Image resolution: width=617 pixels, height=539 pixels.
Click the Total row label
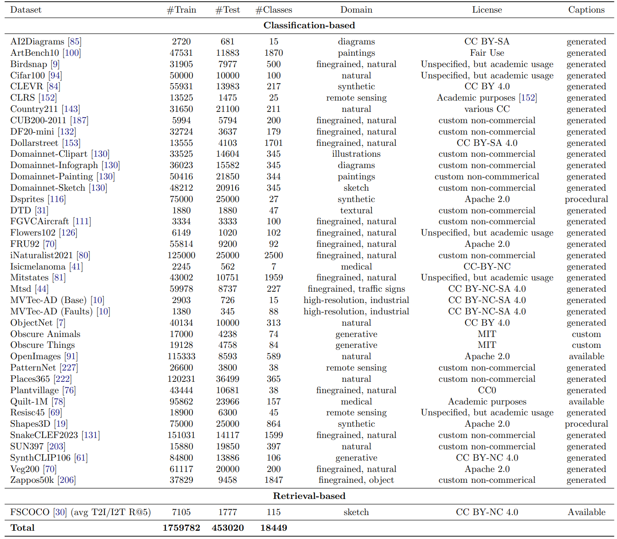pos(22,528)
